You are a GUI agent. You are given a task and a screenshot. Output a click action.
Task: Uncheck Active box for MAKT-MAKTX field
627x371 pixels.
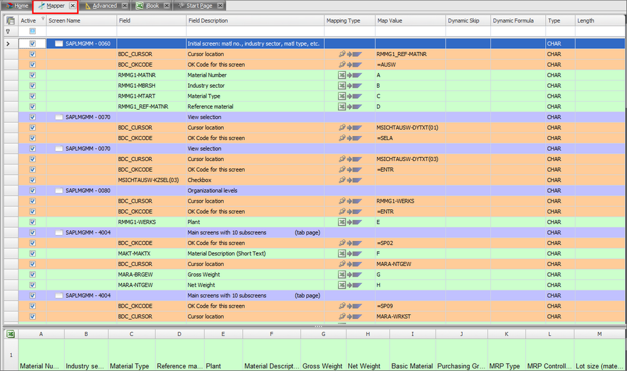pos(32,253)
